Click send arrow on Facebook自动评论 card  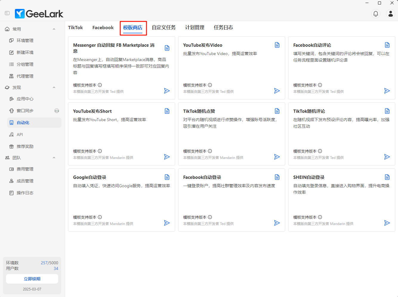[387, 91]
